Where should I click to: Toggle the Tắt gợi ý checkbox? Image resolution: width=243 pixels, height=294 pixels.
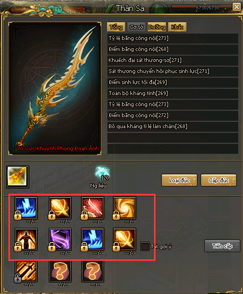click(x=145, y=246)
